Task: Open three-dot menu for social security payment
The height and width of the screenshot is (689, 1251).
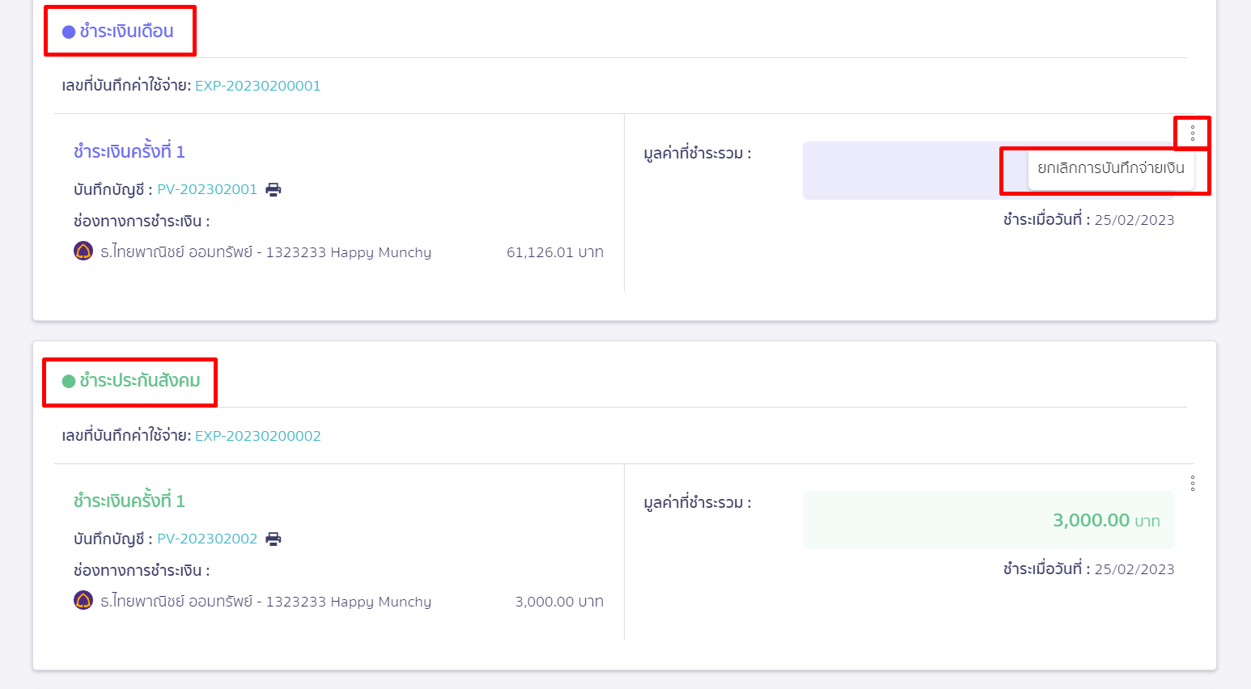Action: (1193, 484)
